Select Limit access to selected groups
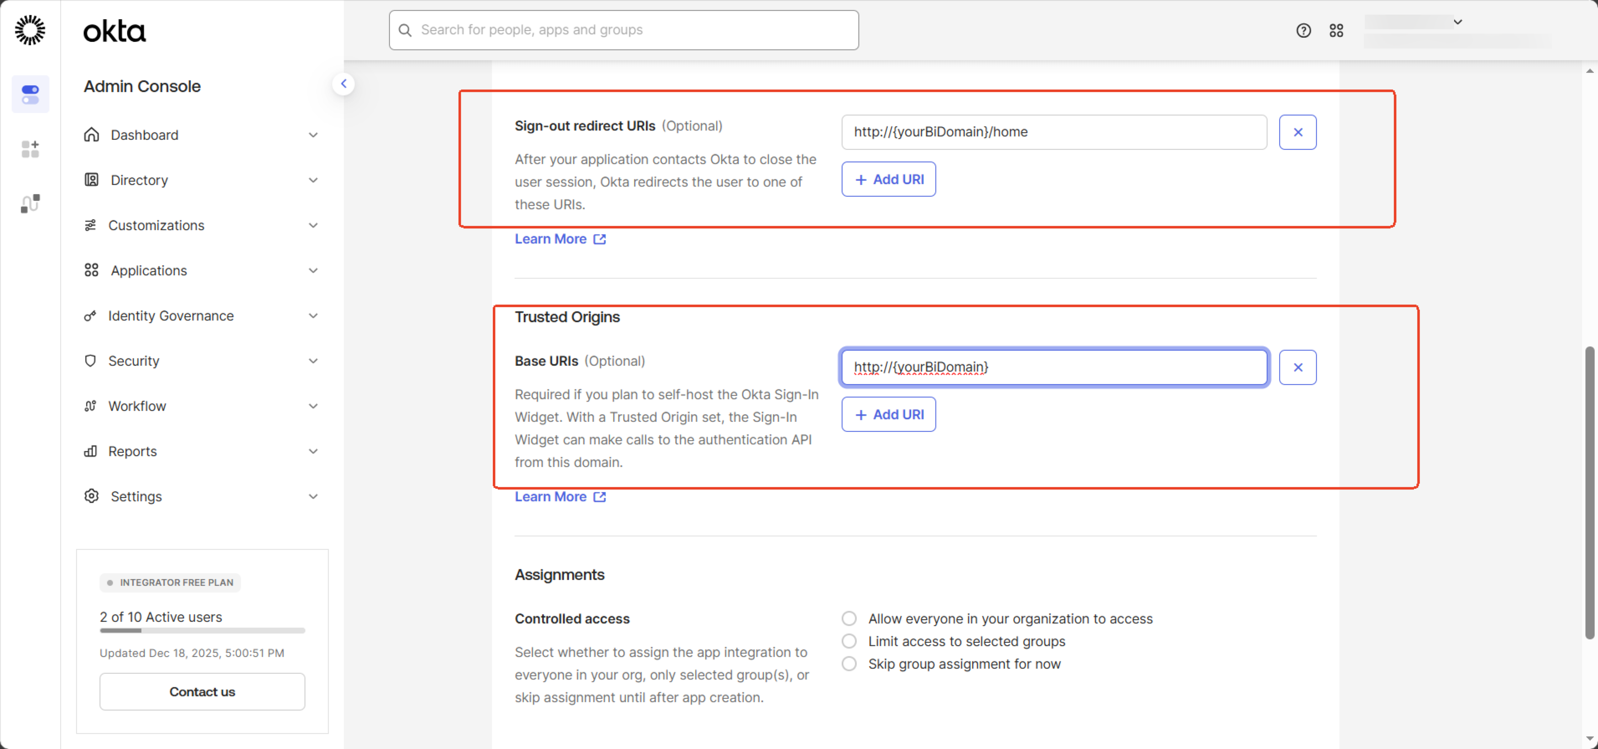 (x=849, y=641)
